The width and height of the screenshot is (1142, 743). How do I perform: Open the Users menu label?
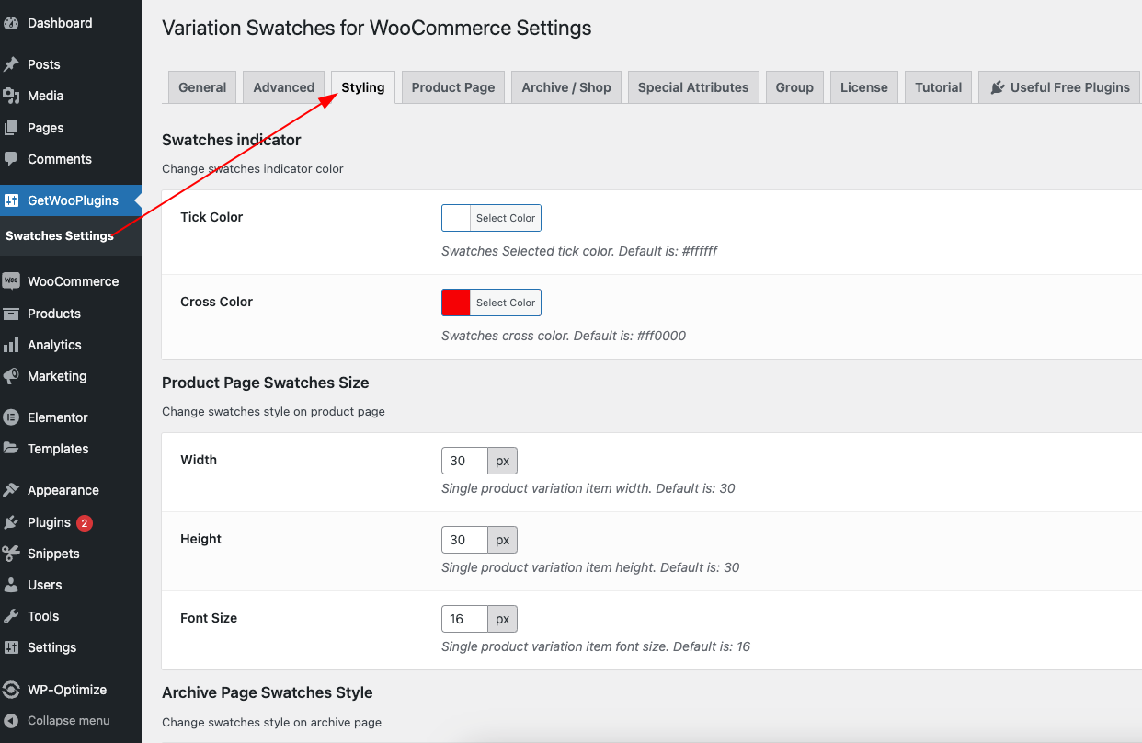point(45,585)
